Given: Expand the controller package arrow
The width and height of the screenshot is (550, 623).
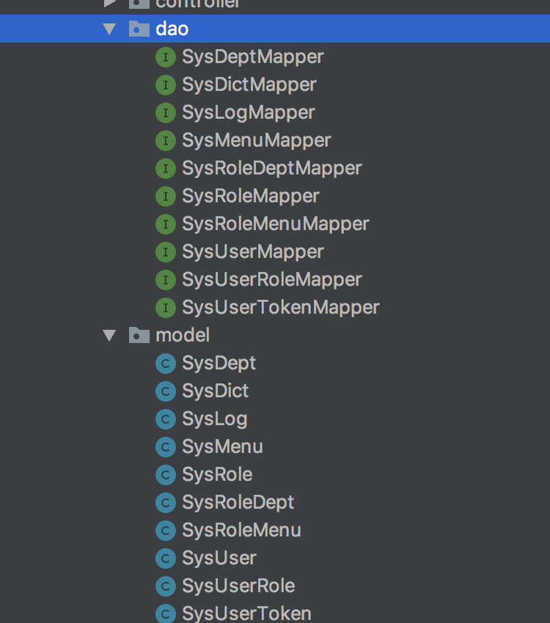Looking at the screenshot, I should coord(110,3).
